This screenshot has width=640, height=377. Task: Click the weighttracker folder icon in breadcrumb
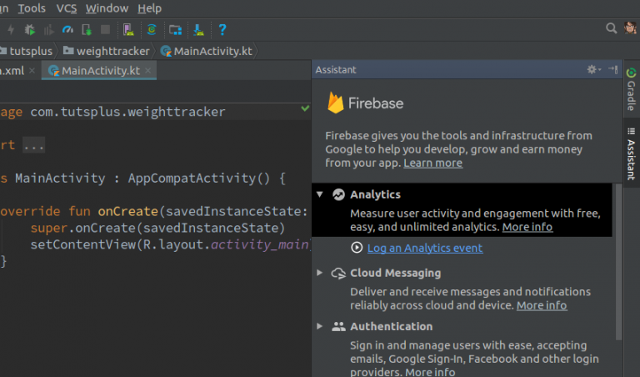68,51
